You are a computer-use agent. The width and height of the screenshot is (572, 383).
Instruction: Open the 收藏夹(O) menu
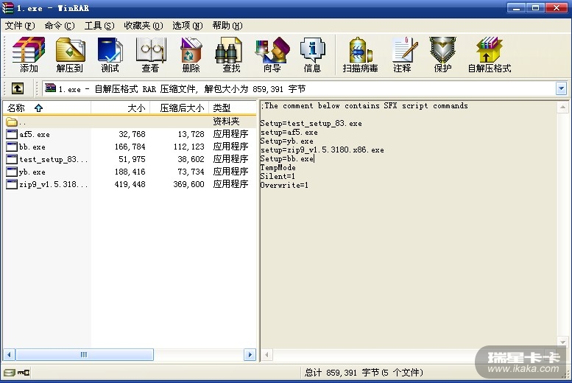(x=144, y=26)
